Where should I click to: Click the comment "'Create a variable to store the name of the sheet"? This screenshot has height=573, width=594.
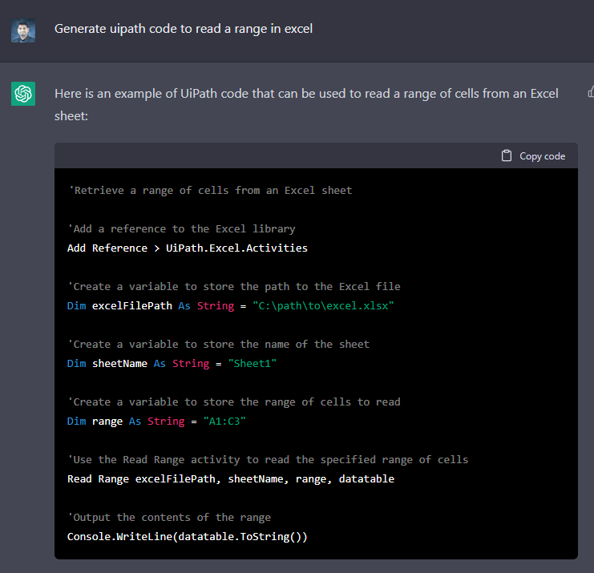[x=219, y=345]
